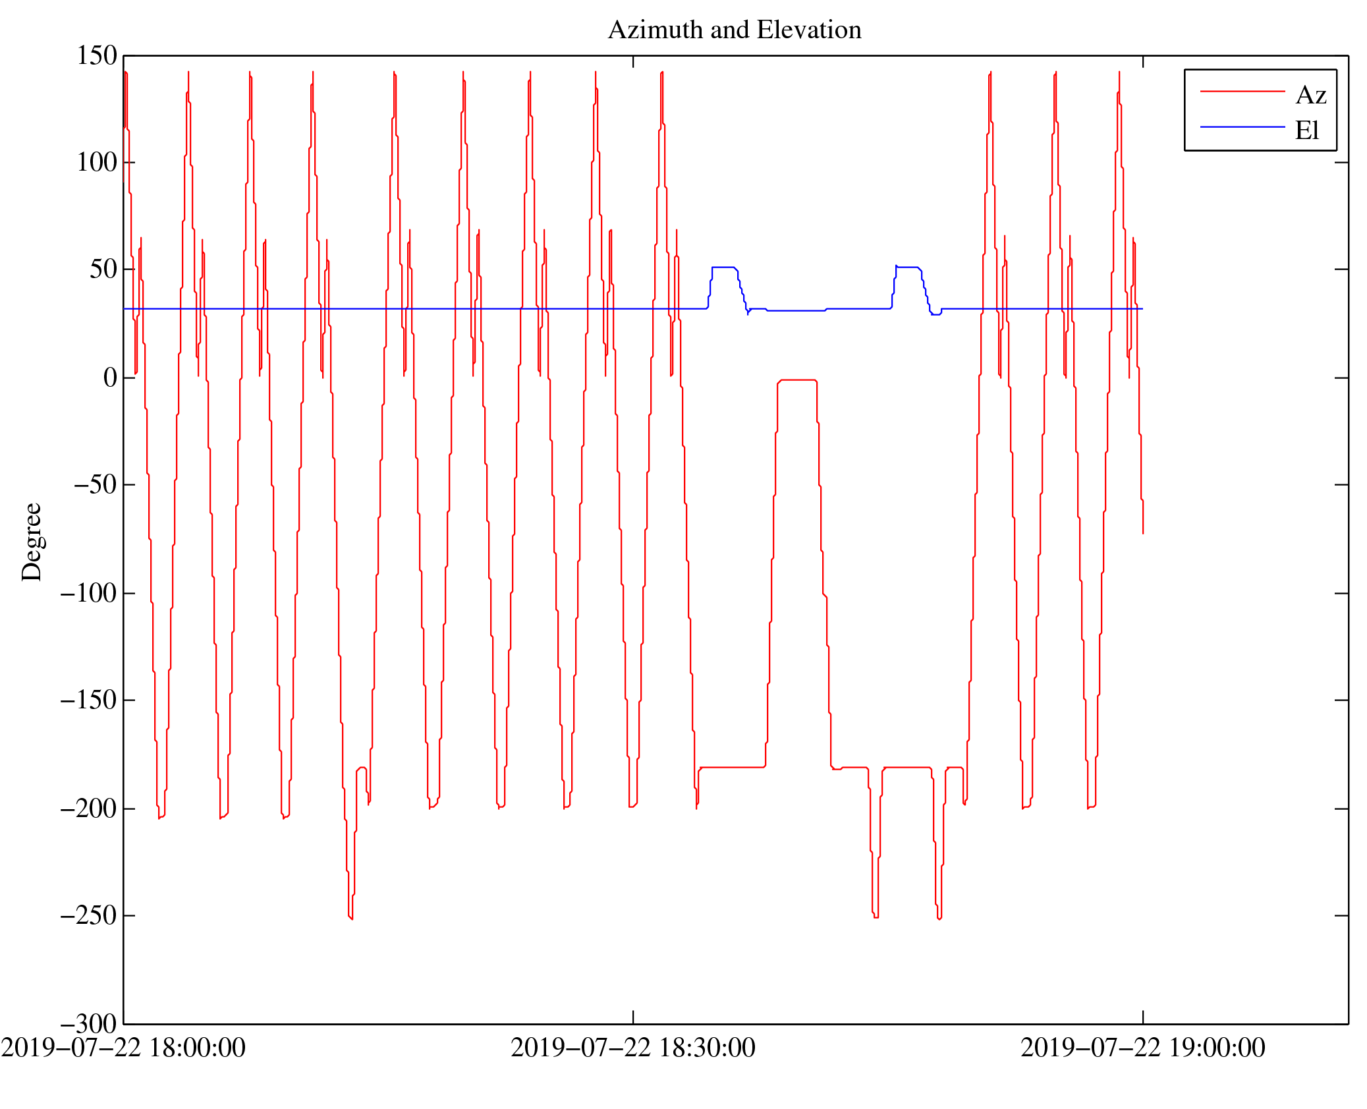Click the −100 y-axis tick label
The height and width of the screenshot is (1109, 1367).
[89, 594]
